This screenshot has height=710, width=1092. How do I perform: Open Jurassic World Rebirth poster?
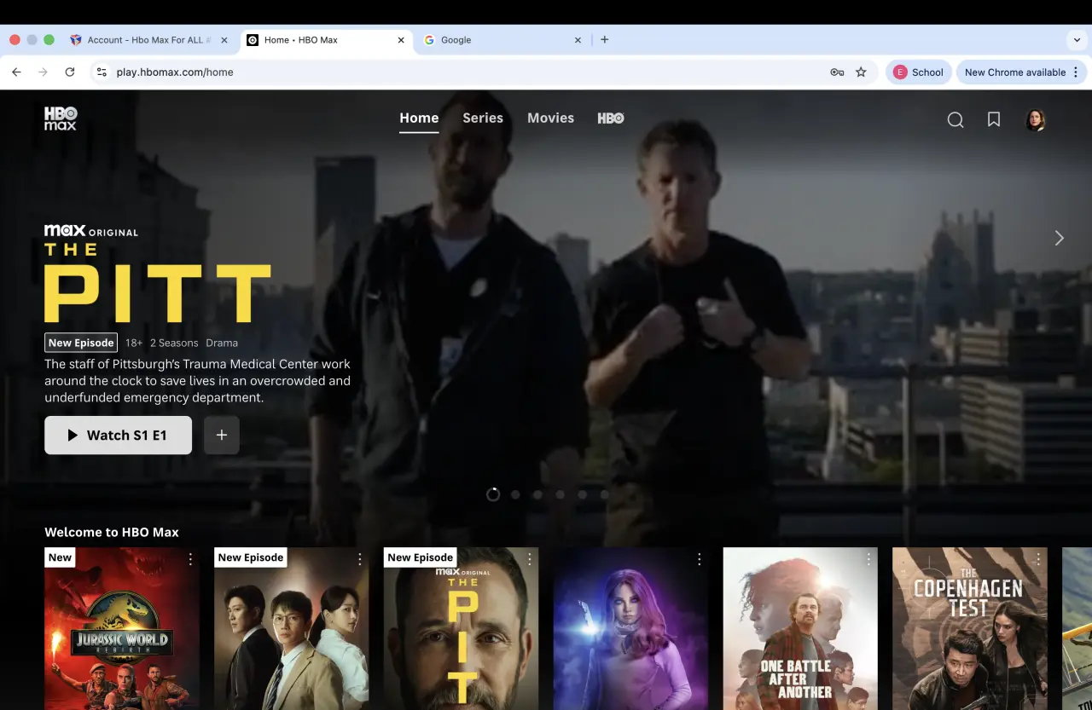122,628
